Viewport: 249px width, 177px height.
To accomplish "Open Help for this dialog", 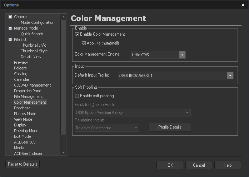I will 228,165.
